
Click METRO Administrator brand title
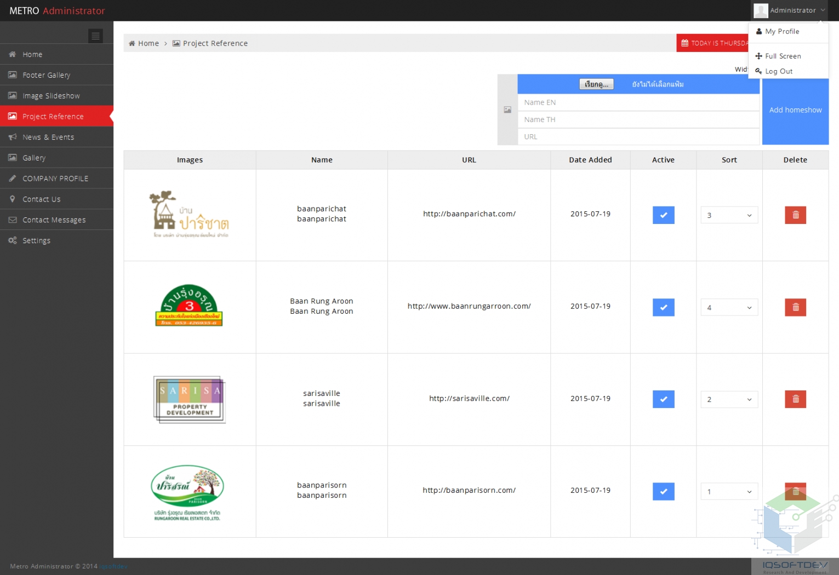tap(57, 11)
